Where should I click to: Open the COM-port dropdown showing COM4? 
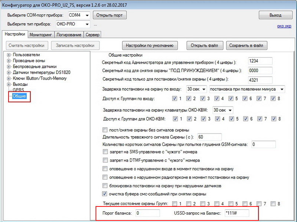click(79, 15)
